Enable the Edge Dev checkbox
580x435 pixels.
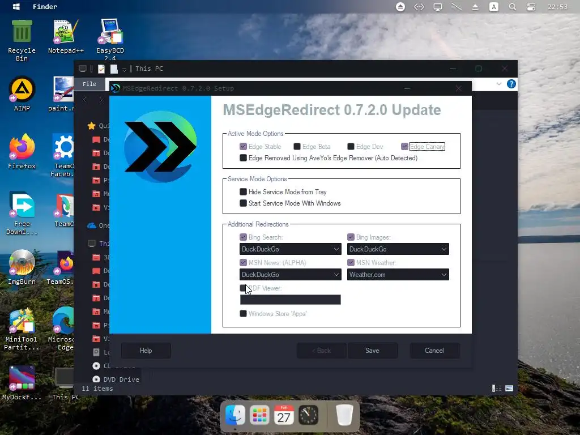351,147
